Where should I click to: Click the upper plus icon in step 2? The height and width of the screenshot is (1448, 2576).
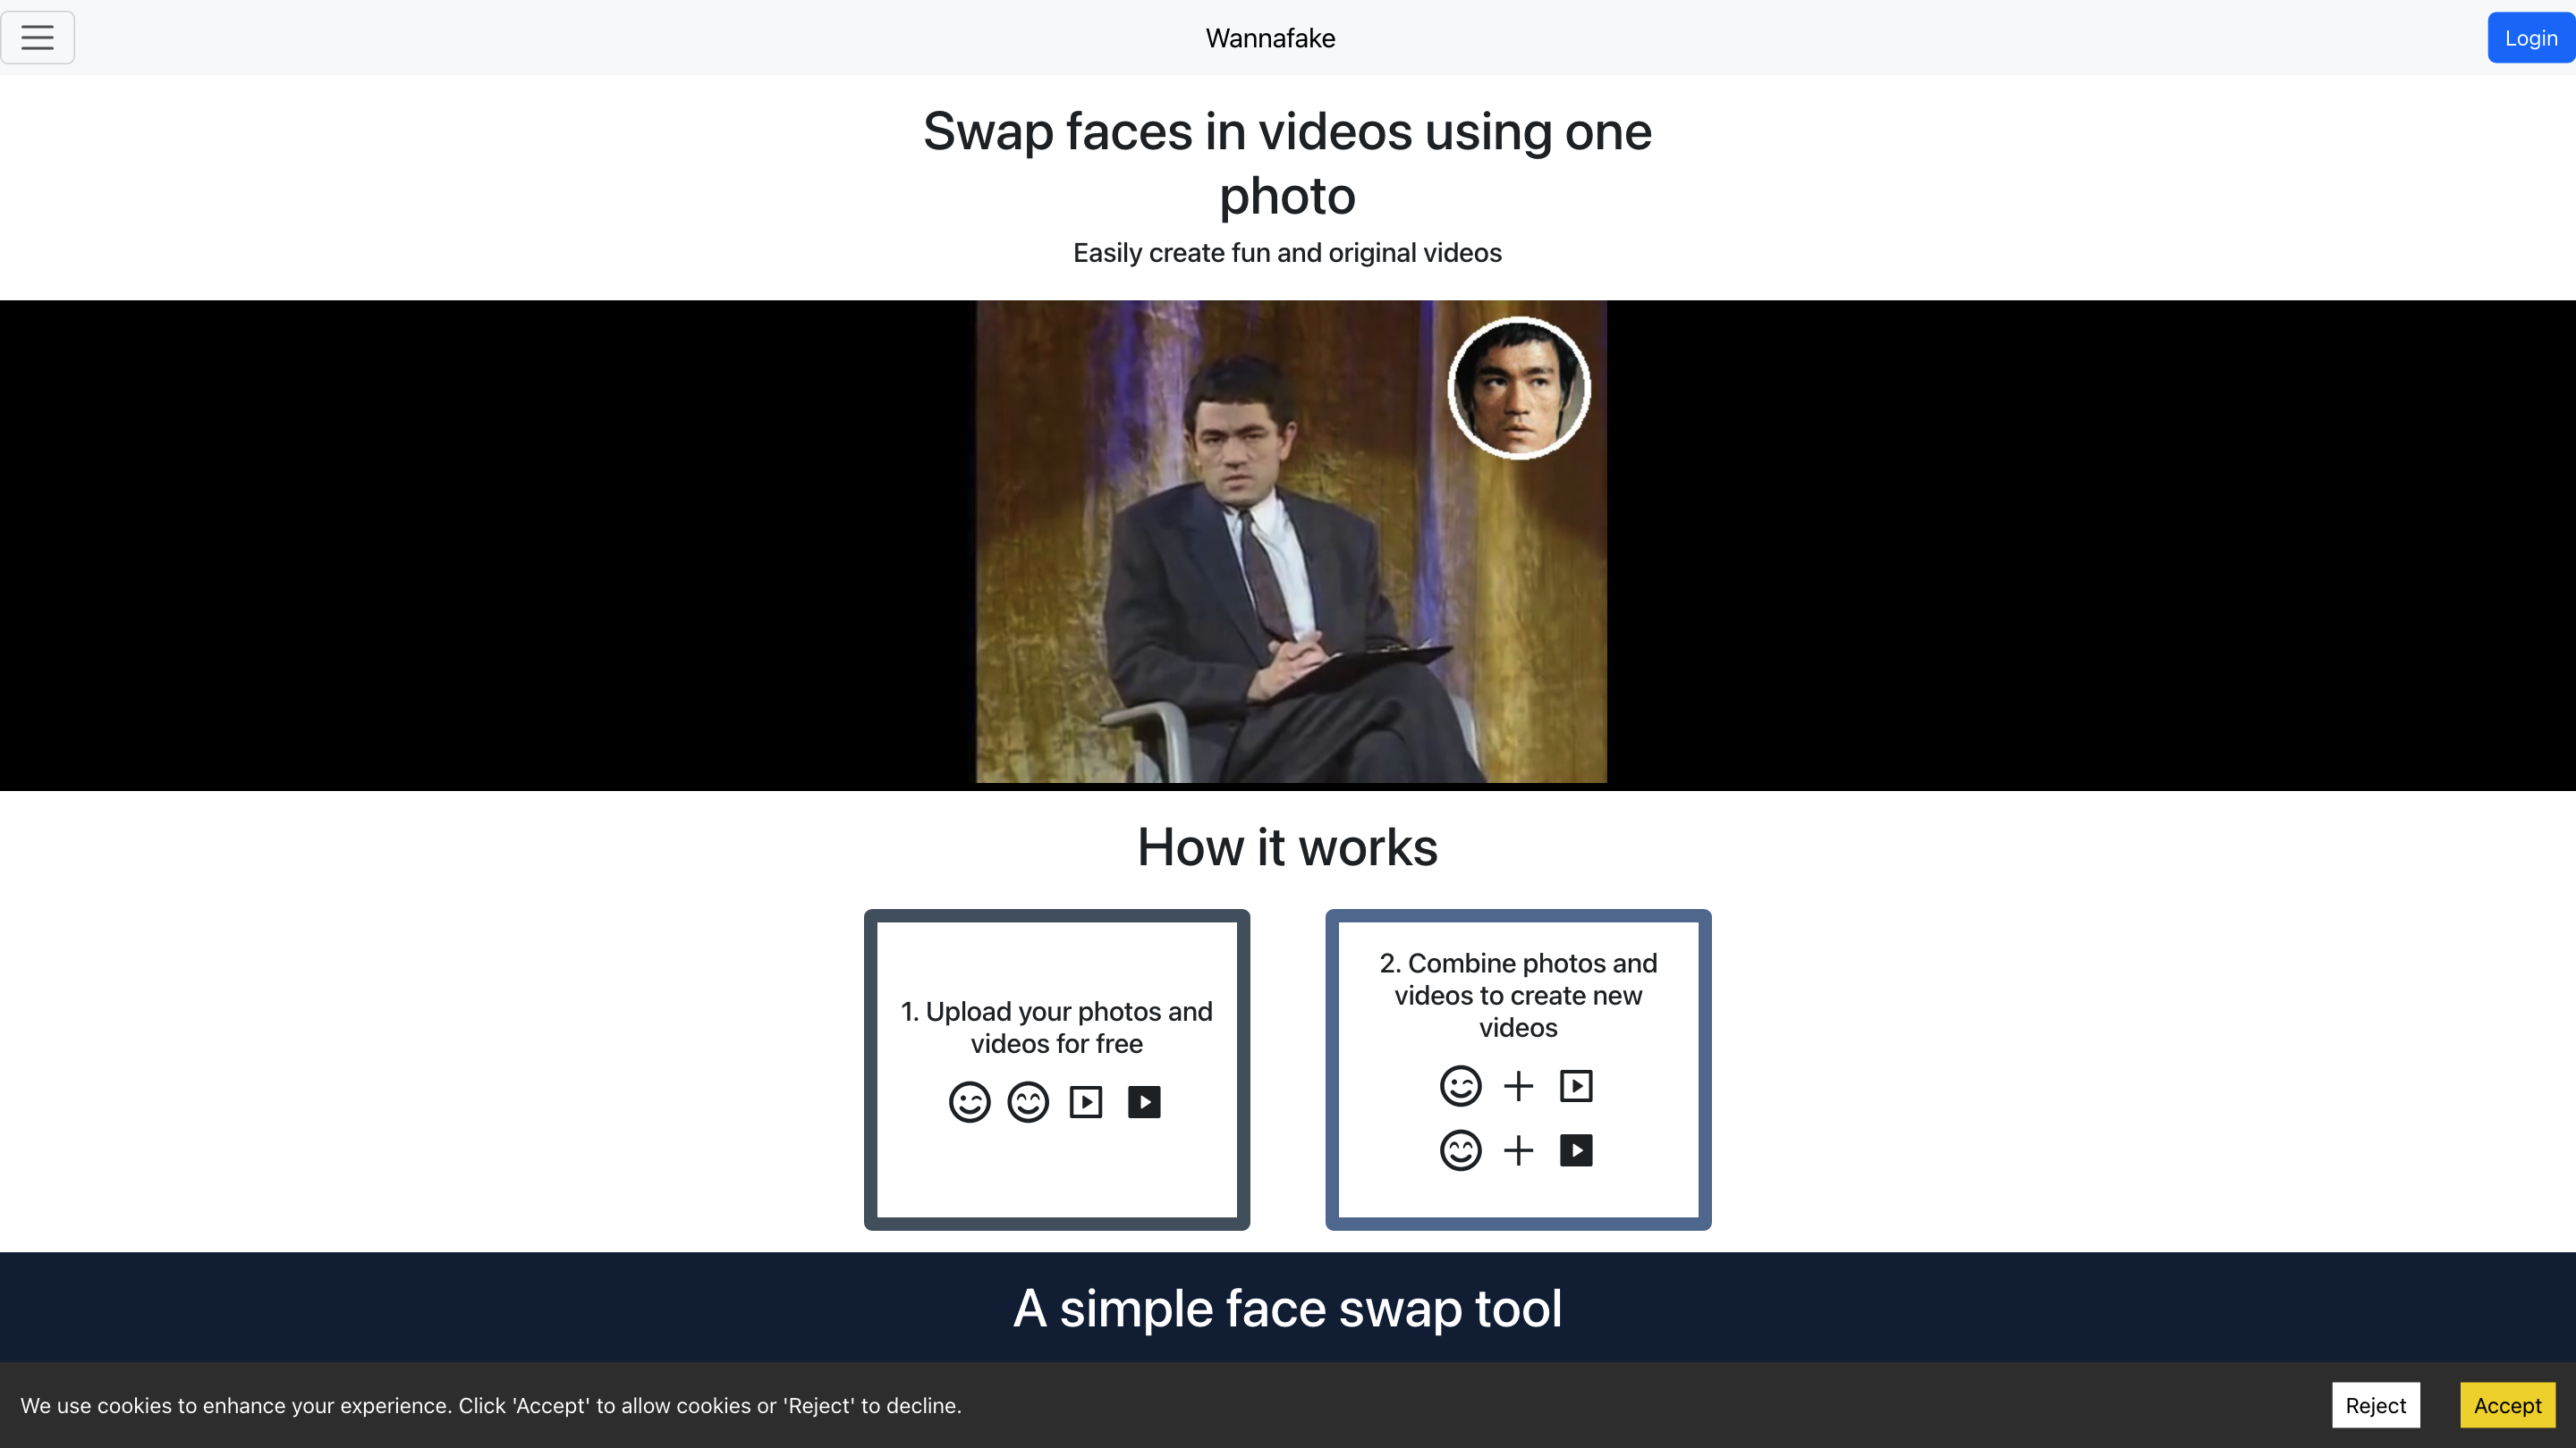click(x=1518, y=1086)
